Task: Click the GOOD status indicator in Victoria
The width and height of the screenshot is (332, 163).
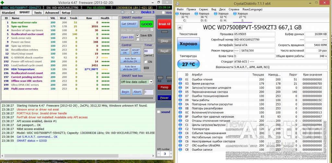Action: tap(147, 24)
